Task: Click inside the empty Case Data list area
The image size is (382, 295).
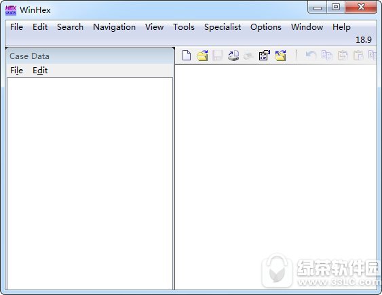Action: 90,184
